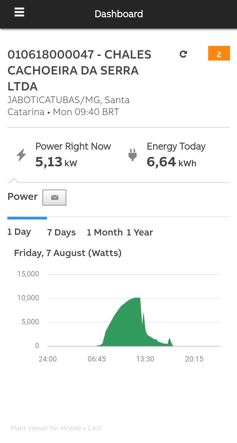The image size is (237, 443).
Task: Click the envelope email button next to Power
Action: [x=54, y=198]
